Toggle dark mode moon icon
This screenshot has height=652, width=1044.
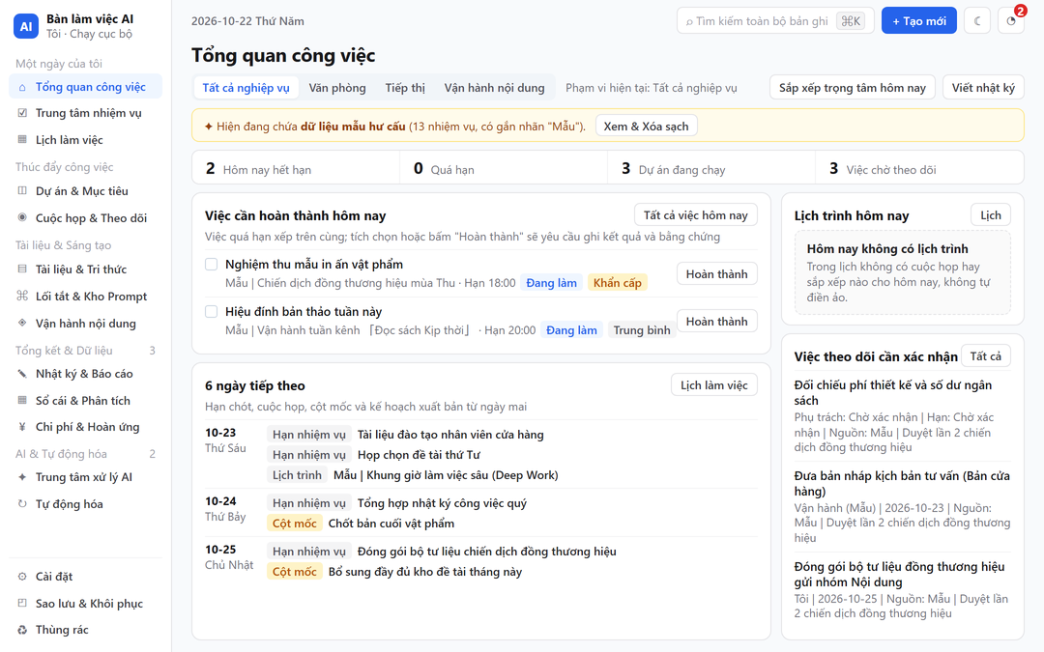click(977, 20)
